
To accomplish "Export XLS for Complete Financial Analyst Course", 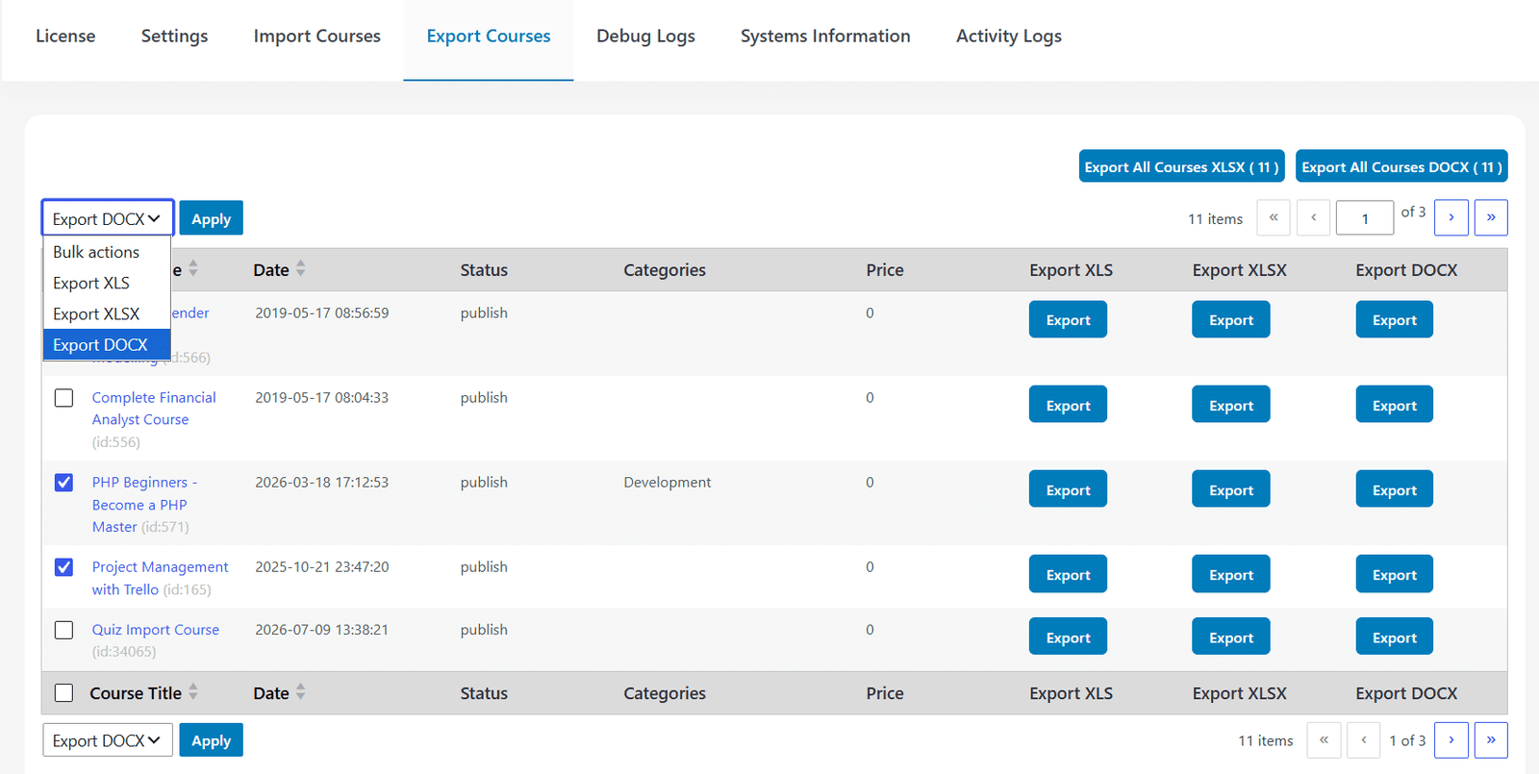I will click(x=1068, y=405).
